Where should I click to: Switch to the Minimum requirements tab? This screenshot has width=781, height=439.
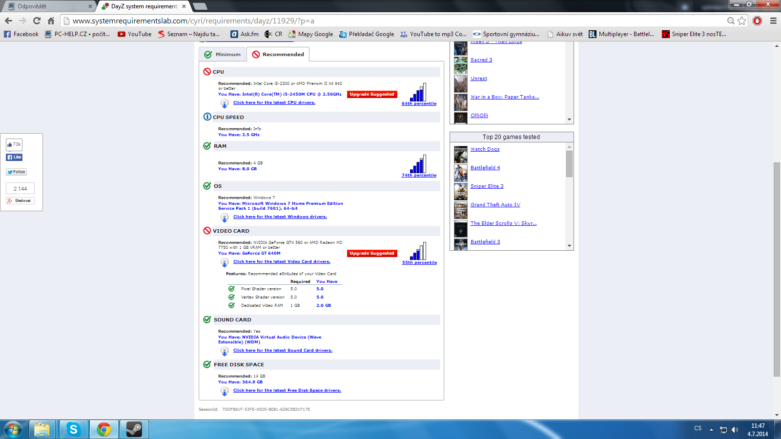click(223, 55)
